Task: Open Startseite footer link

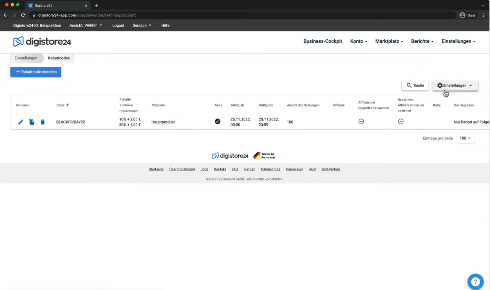Action: (x=156, y=169)
